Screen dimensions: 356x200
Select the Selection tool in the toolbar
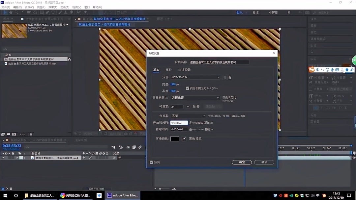pyautogui.click(x=5, y=12)
